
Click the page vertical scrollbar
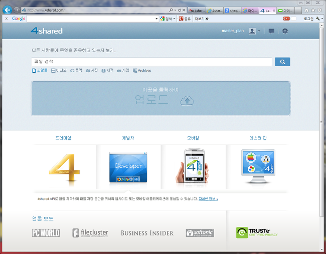point(321,123)
